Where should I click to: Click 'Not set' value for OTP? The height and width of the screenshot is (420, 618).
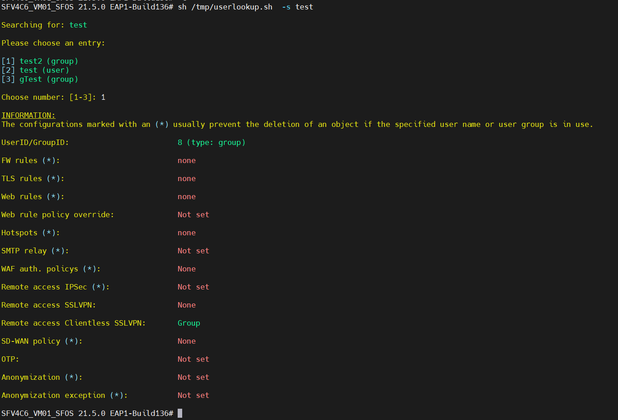(193, 359)
